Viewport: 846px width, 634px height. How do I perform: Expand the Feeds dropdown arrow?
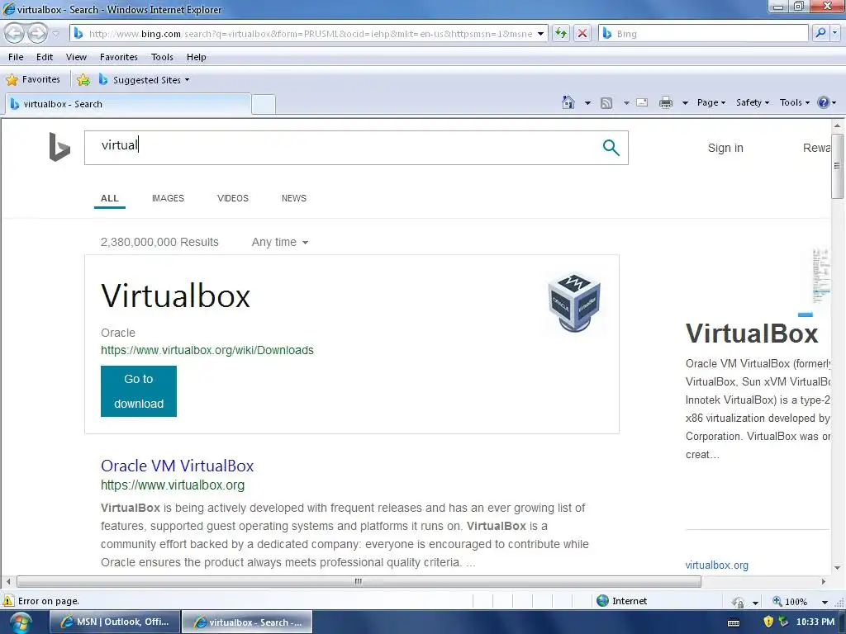point(626,103)
